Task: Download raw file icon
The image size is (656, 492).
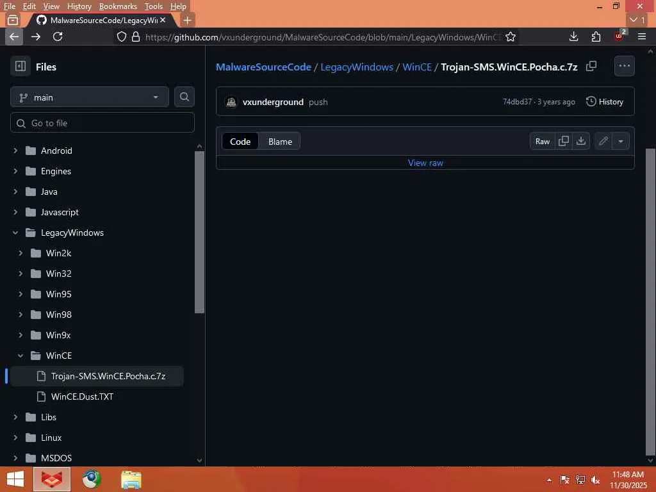Action: 580,141
